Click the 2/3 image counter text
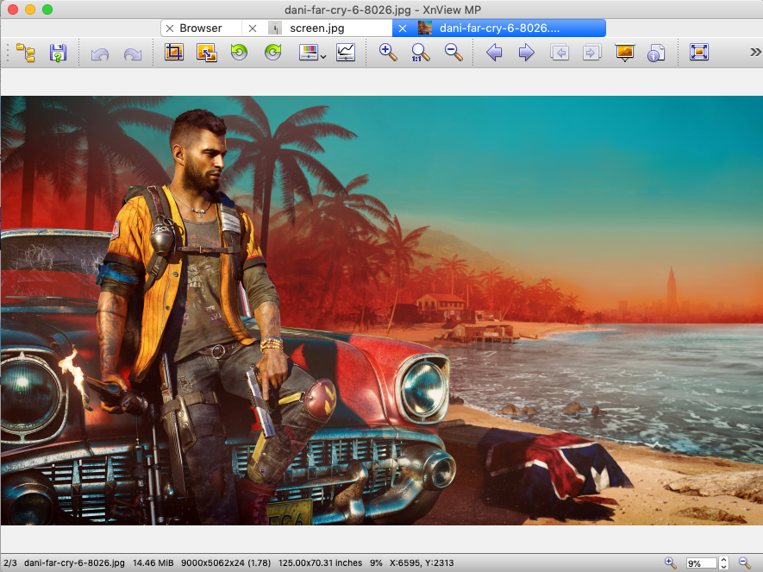This screenshot has width=763, height=572. pyautogui.click(x=10, y=563)
